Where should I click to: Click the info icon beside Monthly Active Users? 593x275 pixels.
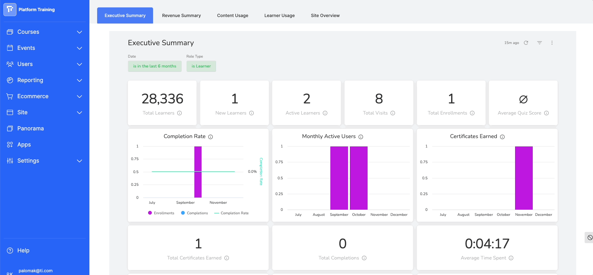pos(361,137)
